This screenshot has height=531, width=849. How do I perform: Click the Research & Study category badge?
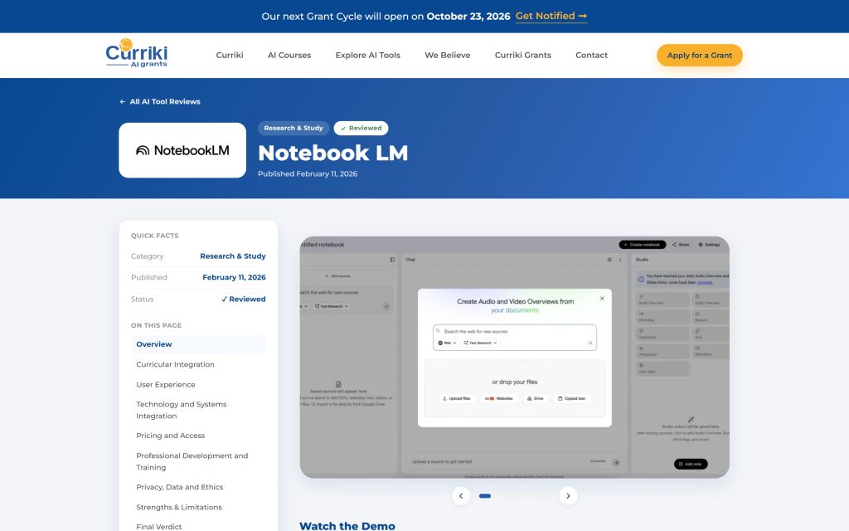(x=294, y=128)
